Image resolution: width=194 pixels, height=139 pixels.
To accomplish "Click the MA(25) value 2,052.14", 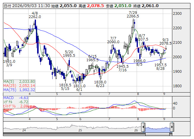I will tap(27, 86).
